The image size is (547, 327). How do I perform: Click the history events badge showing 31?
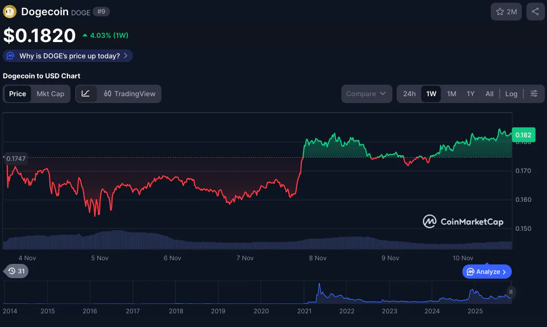(x=16, y=271)
